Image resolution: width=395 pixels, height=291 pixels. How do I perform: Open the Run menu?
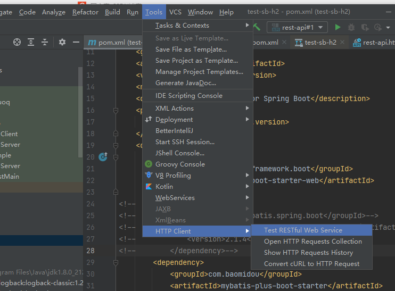(133, 12)
